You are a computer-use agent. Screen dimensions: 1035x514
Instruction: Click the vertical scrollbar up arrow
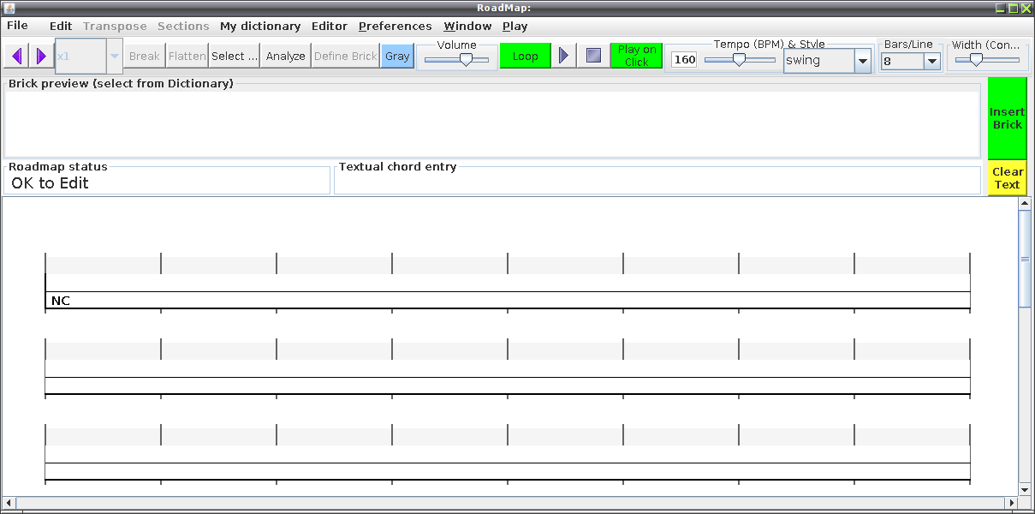[x=1025, y=203]
